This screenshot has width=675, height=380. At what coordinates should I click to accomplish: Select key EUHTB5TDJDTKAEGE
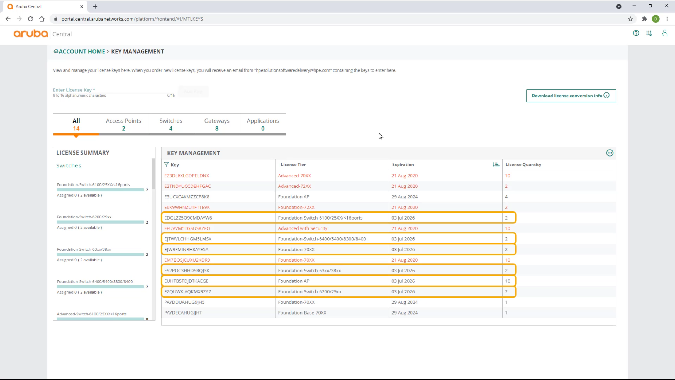click(186, 281)
